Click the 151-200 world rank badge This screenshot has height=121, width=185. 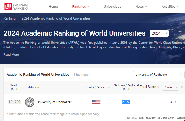(x=14, y=102)
